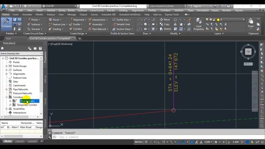This screenshot has width=265, height=149.
Task: Expand the Surfaces tree node
Action: click(7, 70)
